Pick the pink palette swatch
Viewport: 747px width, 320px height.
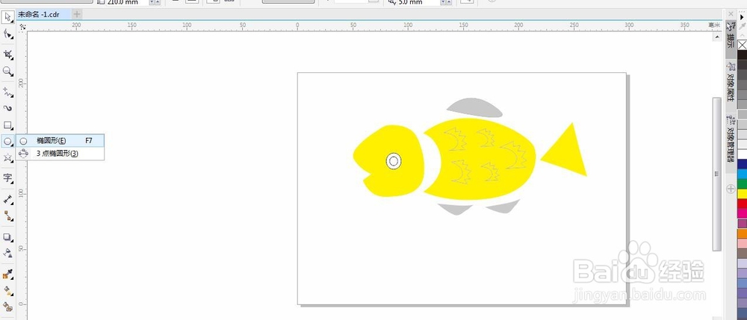(x=742, y=243)
